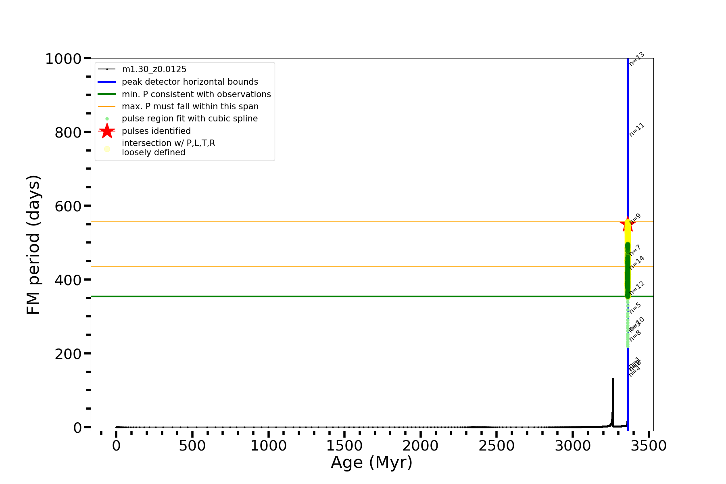Click the 1000 tick label on the y-axis
The height and width of the screenshot is (484, 726).
(63, 59)
